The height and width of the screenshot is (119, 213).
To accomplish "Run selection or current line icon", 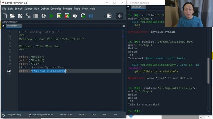I will (75, 16).
